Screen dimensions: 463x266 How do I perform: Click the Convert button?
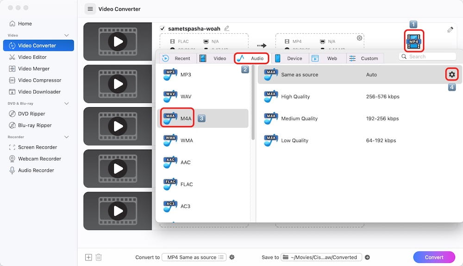434,257
